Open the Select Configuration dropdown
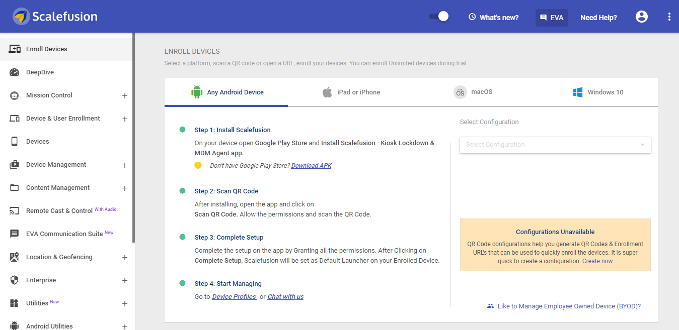 pos(555,145)
